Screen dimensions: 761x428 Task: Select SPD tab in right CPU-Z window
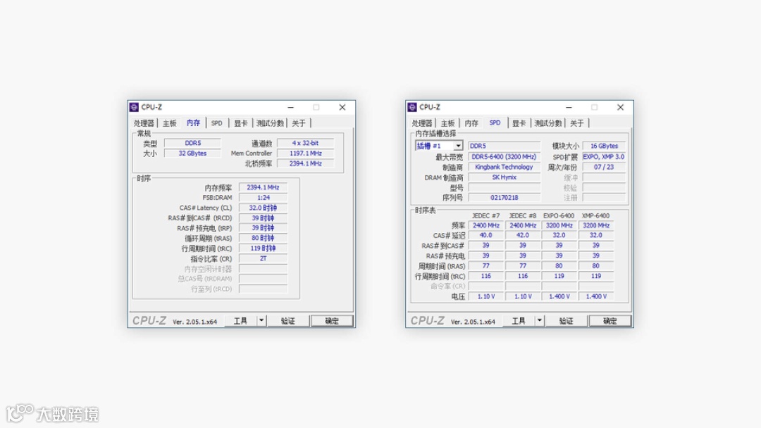495,122
